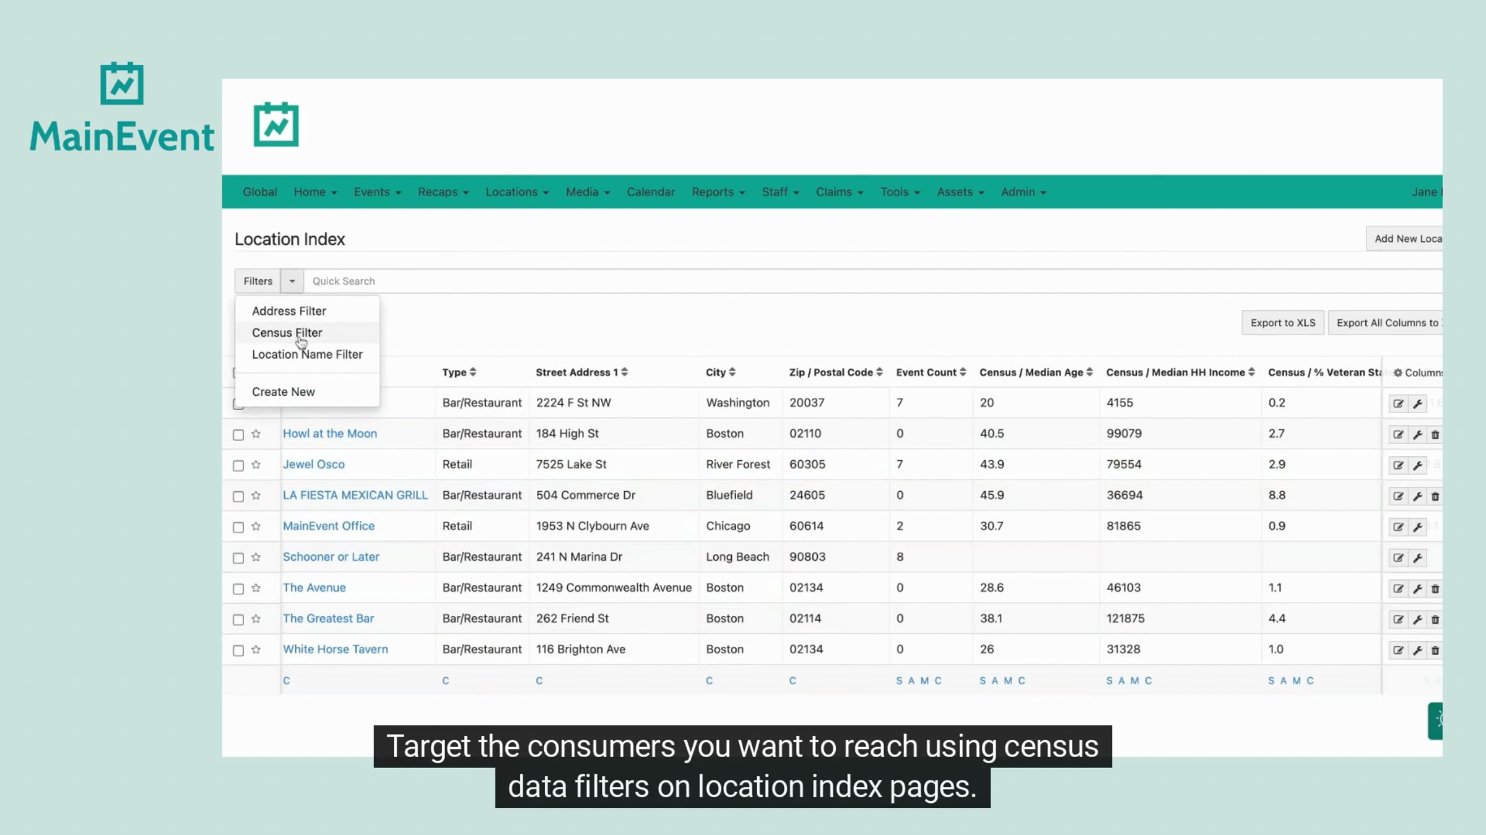Delete Howl at the Moon with trash icon
Screen dimensions: 1486x835
coord(1435,434)
